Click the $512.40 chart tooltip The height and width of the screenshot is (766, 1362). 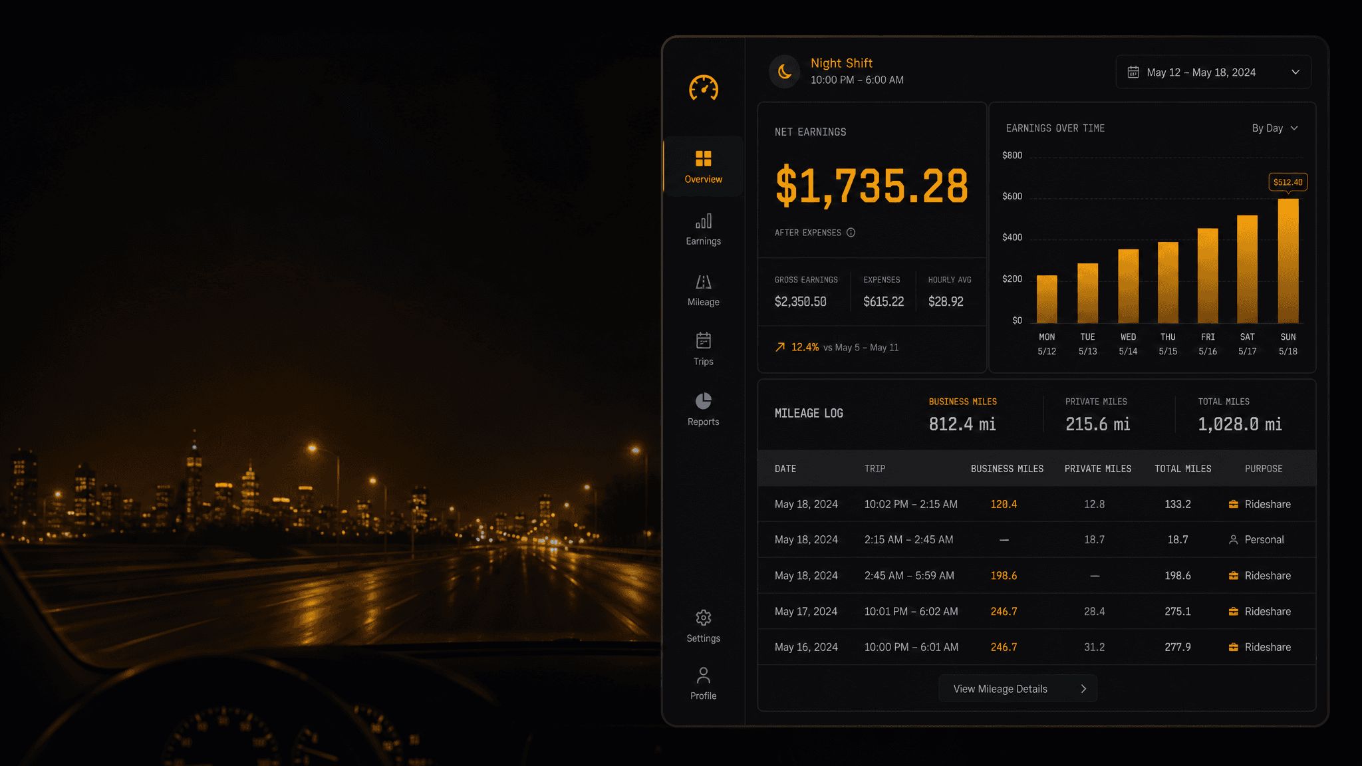1288,182
